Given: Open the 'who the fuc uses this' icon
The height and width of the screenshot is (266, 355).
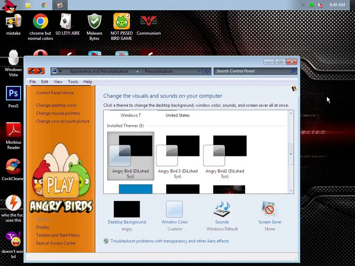Looking at the screenshot, I should click(x=12, y=209).
